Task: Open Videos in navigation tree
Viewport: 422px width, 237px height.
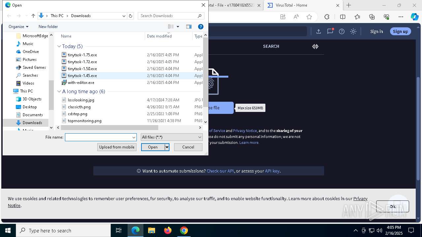Action: [28, 83]
